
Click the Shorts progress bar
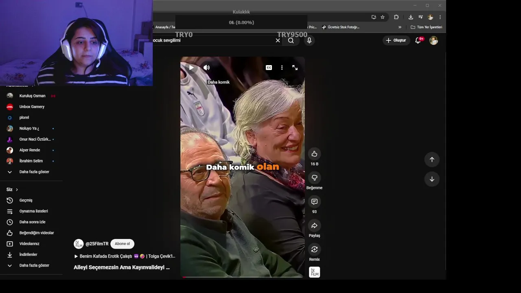tap(243, 277)
